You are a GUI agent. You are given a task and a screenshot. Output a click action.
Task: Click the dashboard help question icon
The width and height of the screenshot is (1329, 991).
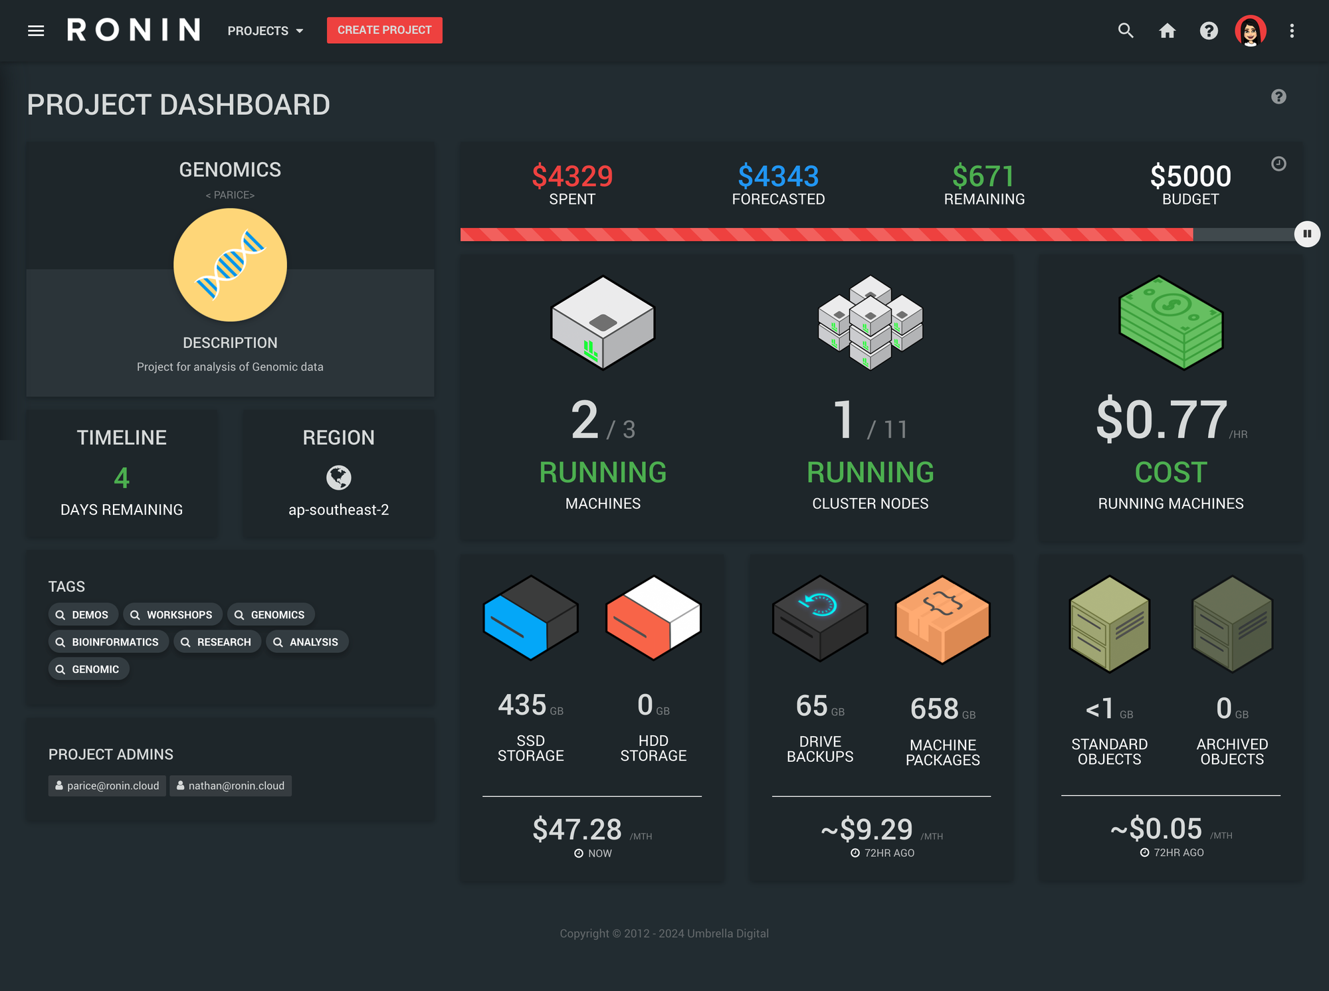pos(1278,97)
